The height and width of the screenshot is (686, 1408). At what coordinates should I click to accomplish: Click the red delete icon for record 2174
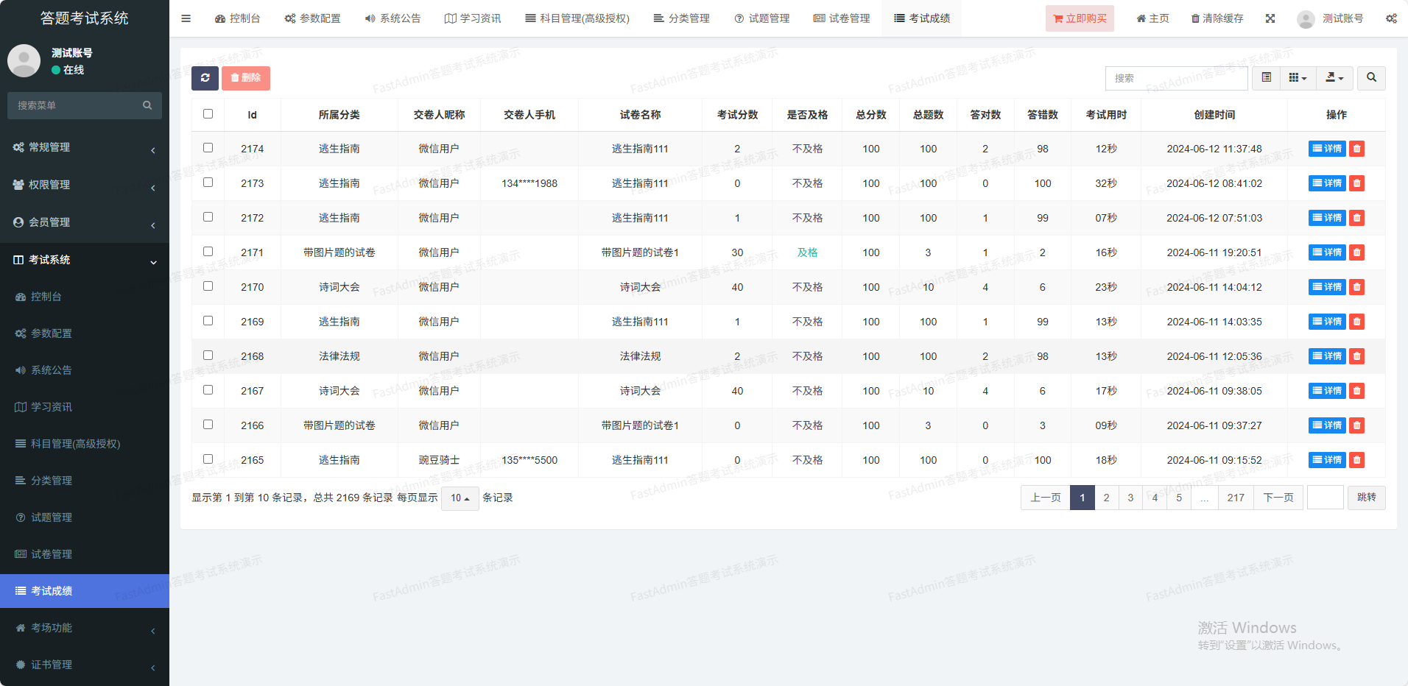(x=1356, y=149)
